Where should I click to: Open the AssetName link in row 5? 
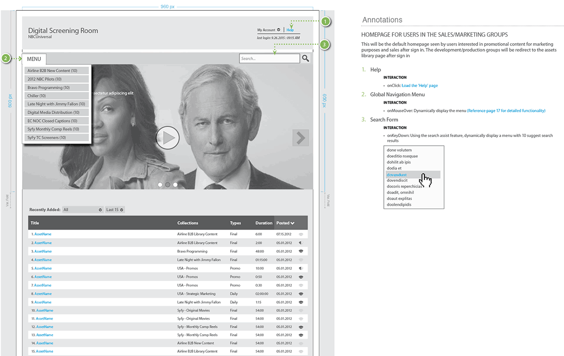click(x=43, y=268)
